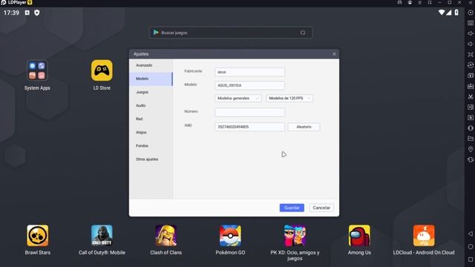The image size is (475, 267).
Task: Tap the Android back triangle button
Action: [471, 234]
